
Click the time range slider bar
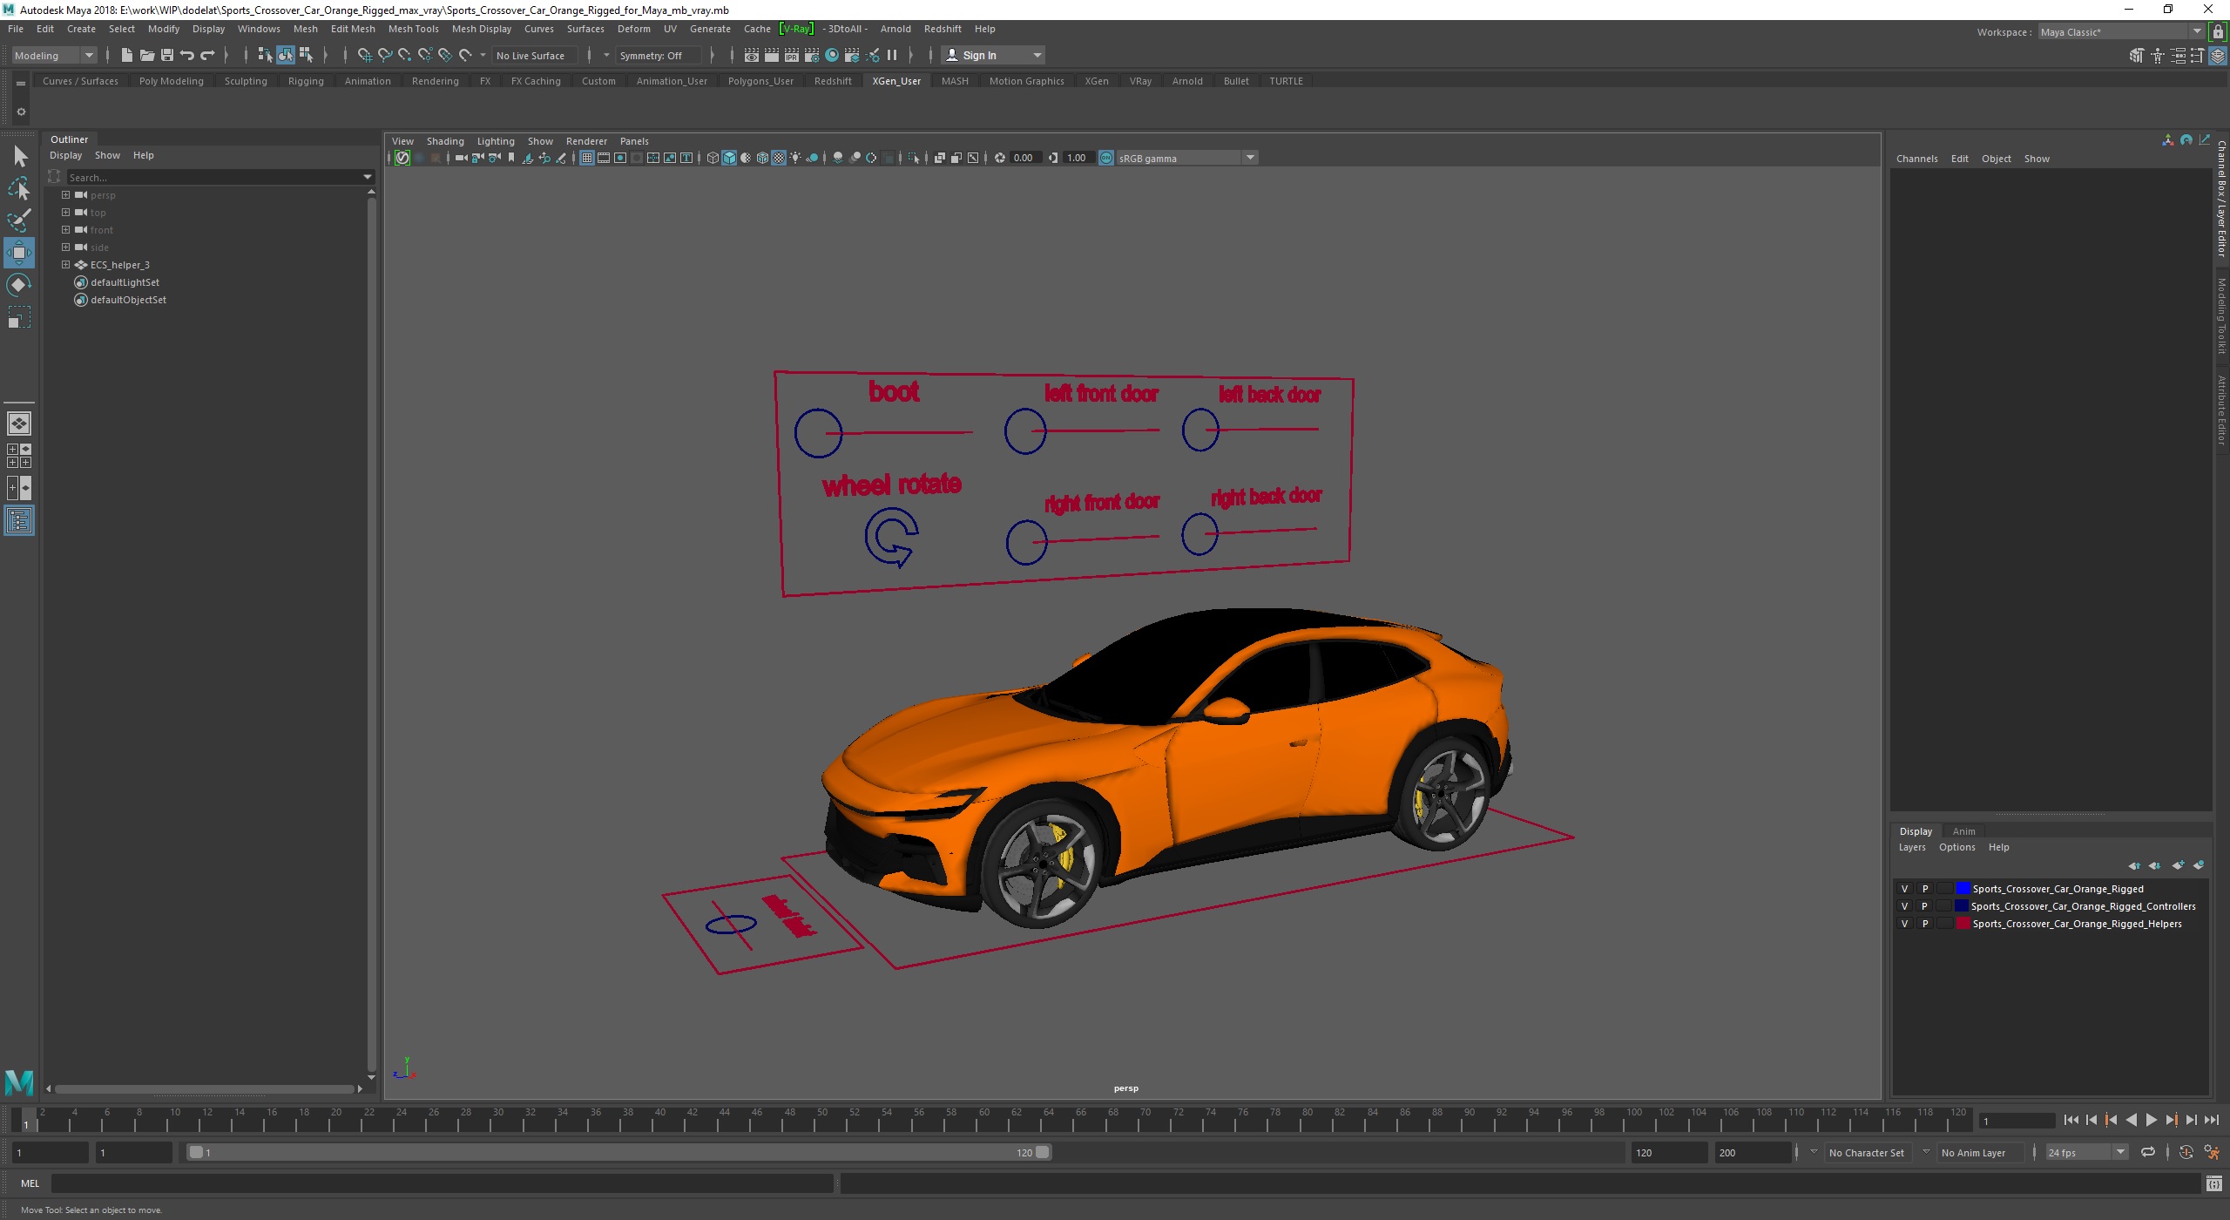tap(619, 1152)
